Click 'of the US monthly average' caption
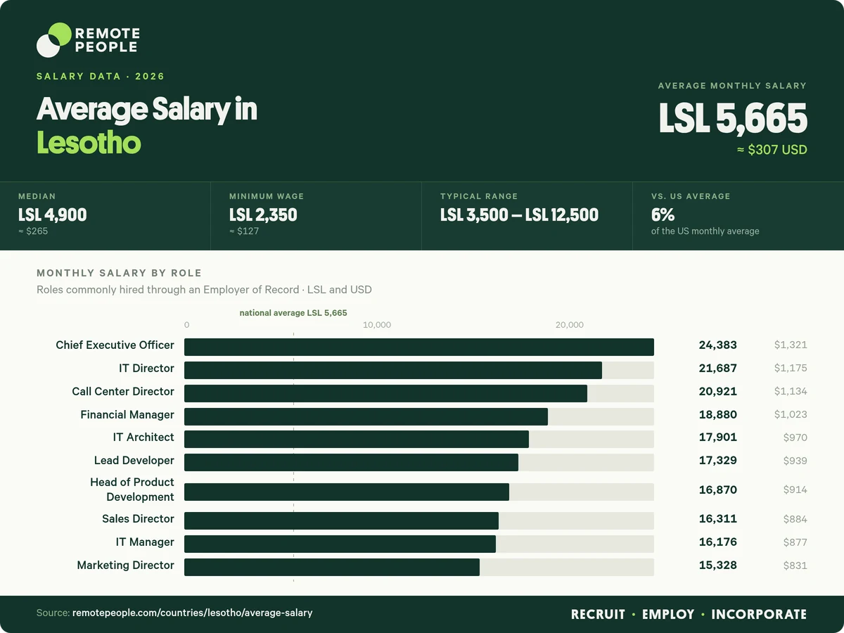Image resolution: width=844 pixels, height=633 pixels. [705, 231]
